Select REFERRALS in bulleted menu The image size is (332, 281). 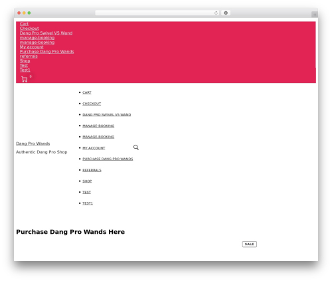click(x=92, y=170)
